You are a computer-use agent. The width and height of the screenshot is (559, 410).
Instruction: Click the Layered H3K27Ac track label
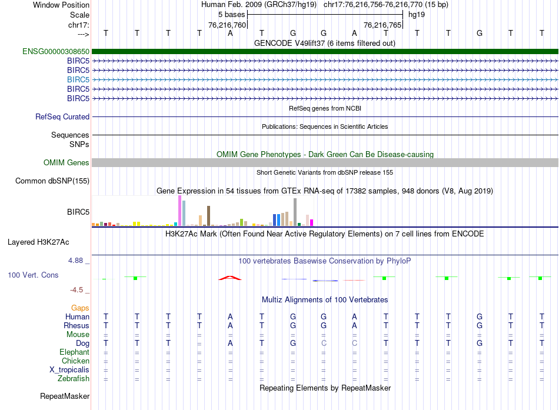point(38,242)
